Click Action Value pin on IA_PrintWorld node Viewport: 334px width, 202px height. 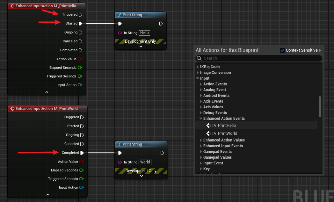(81, 162)
